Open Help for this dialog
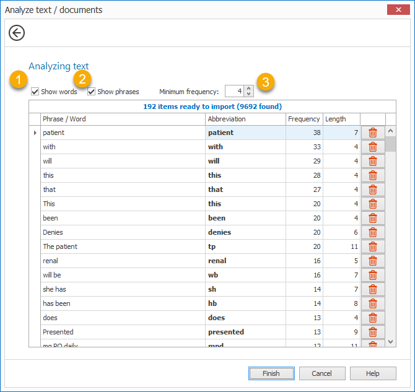Screen dimensions: 415x392 [x=373, y=373]
